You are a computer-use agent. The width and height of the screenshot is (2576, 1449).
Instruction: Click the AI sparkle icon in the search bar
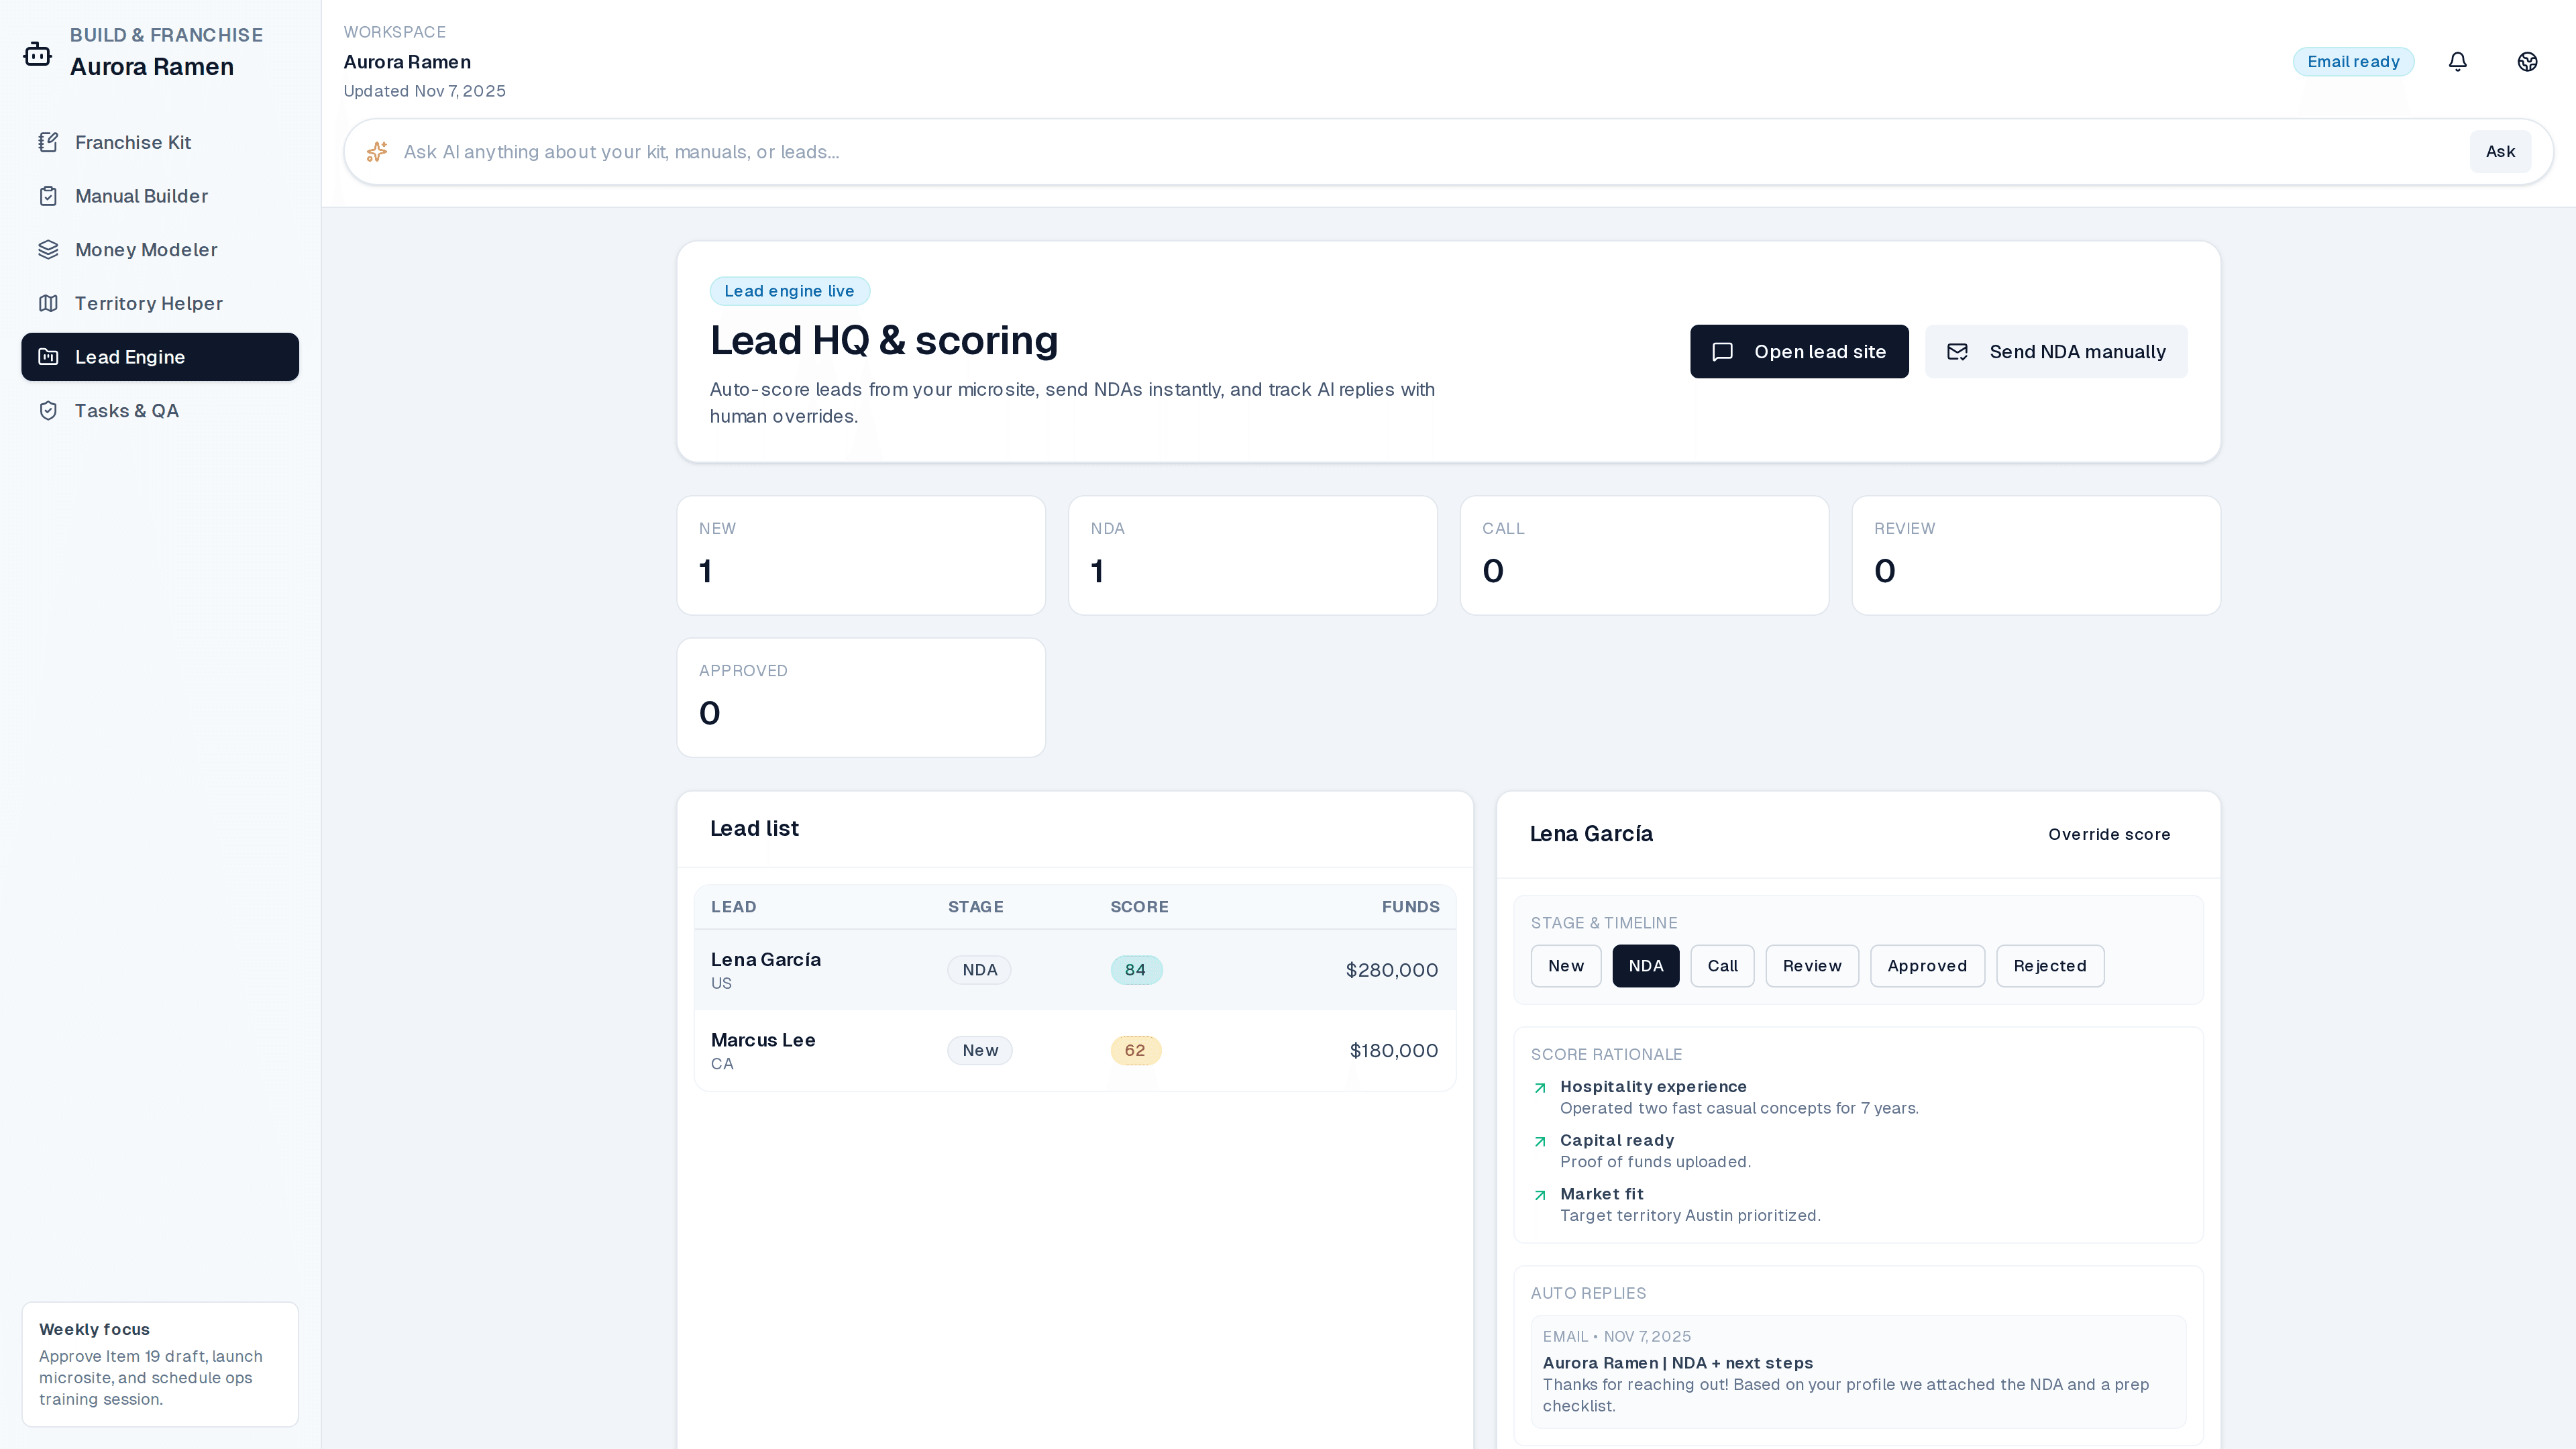[x=376, y=151]
